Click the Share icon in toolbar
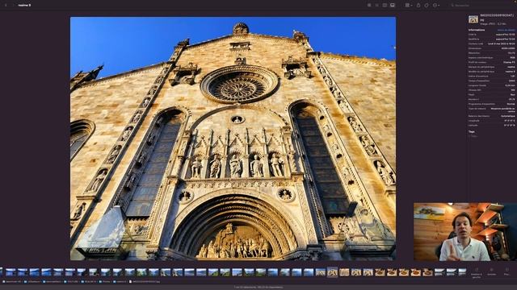The height and width of the screenshot is (290, 517). coord(418,6)
